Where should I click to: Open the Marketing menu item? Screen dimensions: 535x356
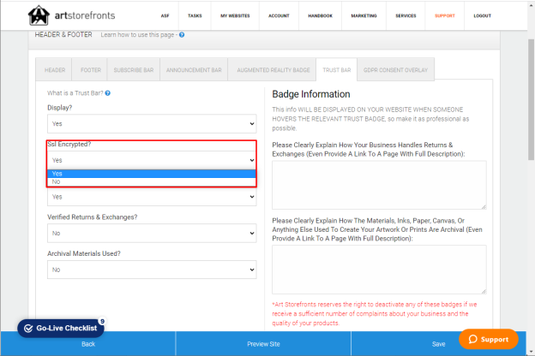tap(364, 15)
